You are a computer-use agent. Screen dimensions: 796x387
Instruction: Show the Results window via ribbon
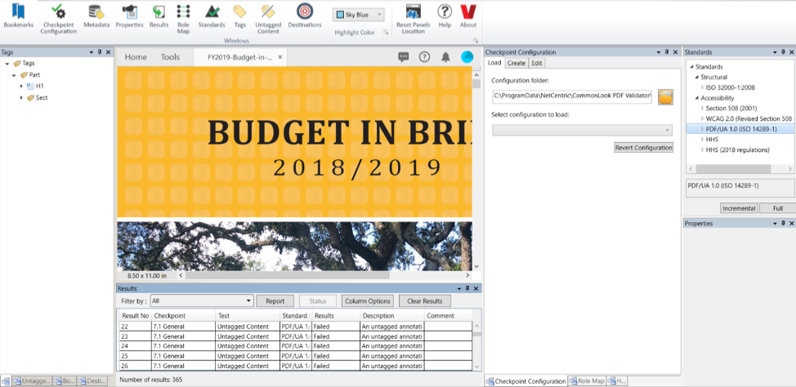pos(159,16)
